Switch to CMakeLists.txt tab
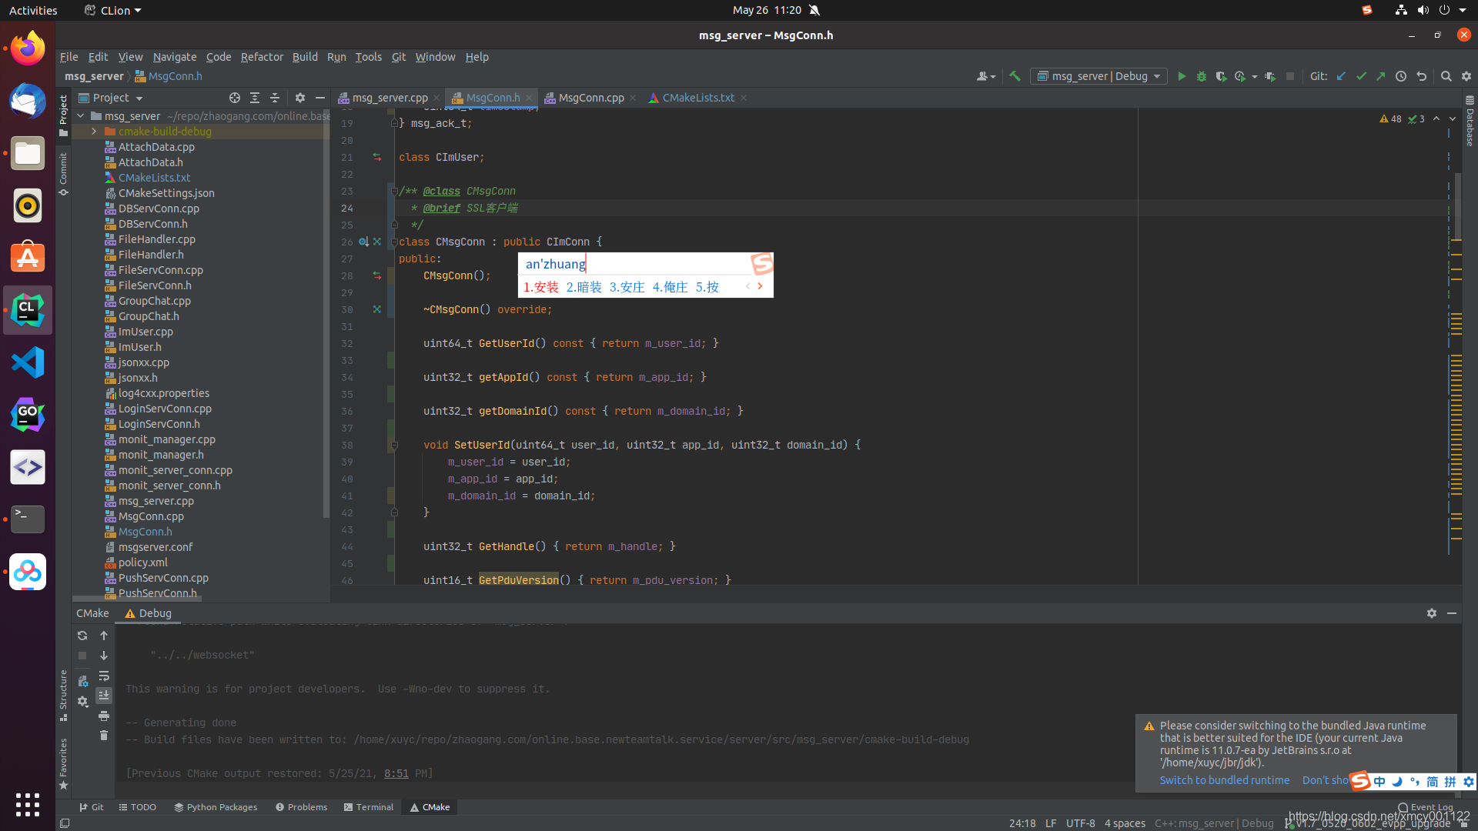1478x831 pixels. coord(698,98)
